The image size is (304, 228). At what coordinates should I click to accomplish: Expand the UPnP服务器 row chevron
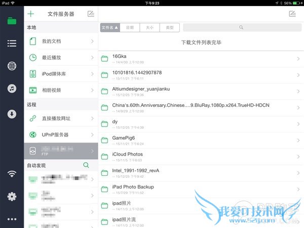(x=92, y=135)
